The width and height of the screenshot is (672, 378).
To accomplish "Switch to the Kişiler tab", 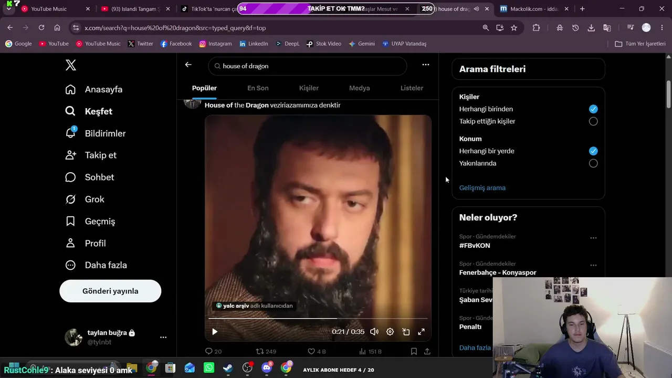I will pyautogui.click(x=309, y=88).
